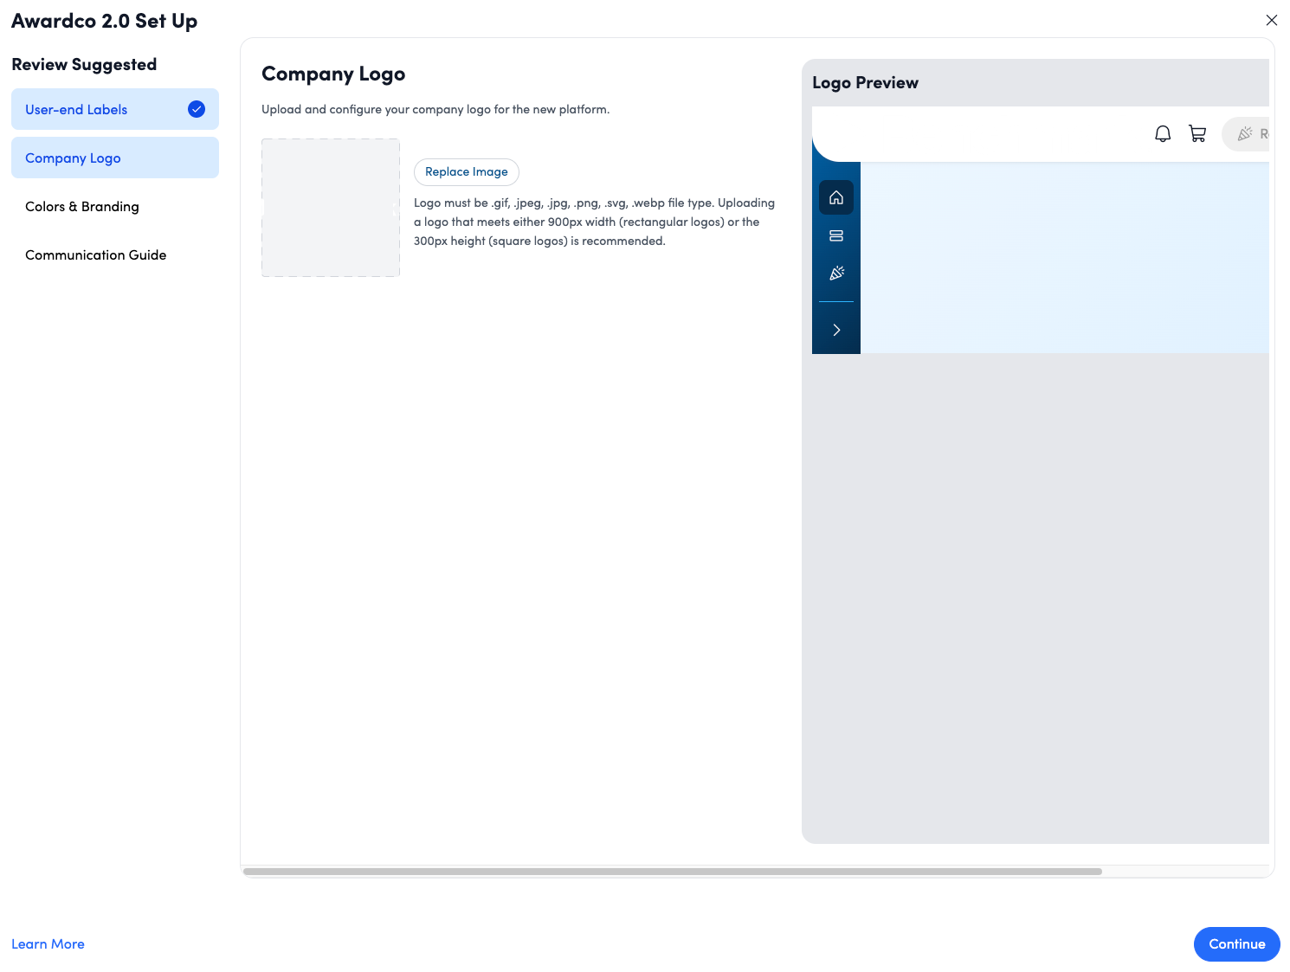Click the grey party popper pill in preview header

click(1247, 134)
